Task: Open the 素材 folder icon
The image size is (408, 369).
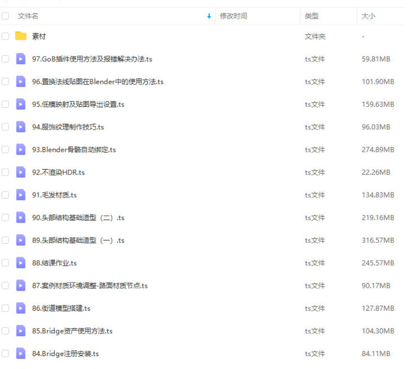Action: [21, 36]
